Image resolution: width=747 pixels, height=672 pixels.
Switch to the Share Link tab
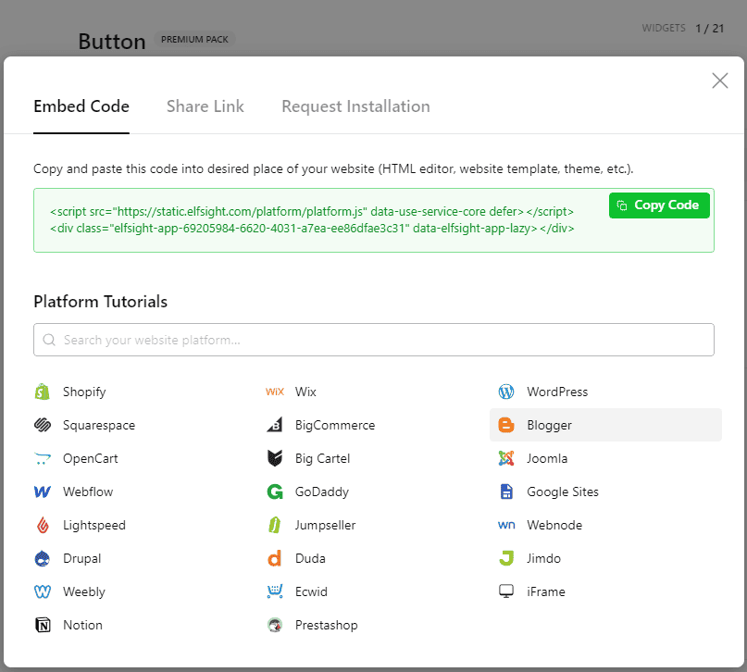[x=205, y=106]
